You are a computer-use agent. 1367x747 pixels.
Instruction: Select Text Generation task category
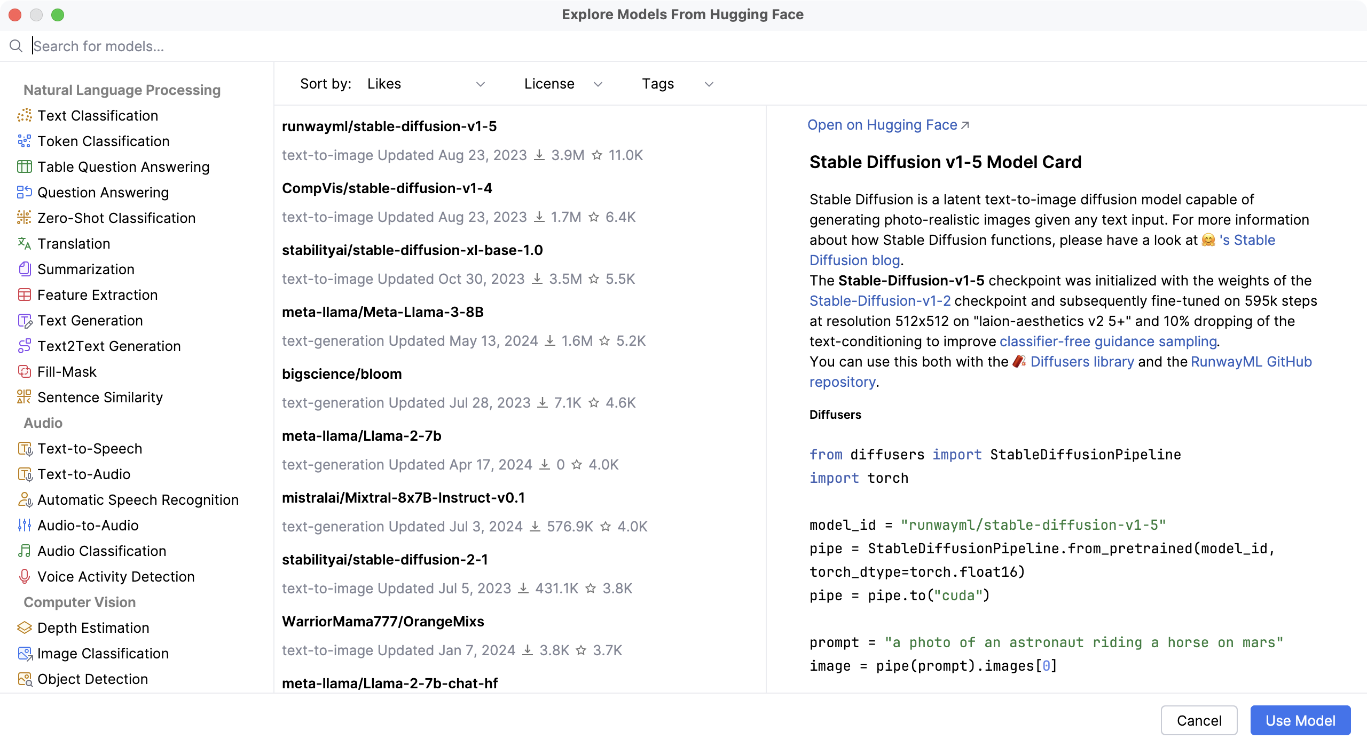pyautogui.click(x=90, y=321)
